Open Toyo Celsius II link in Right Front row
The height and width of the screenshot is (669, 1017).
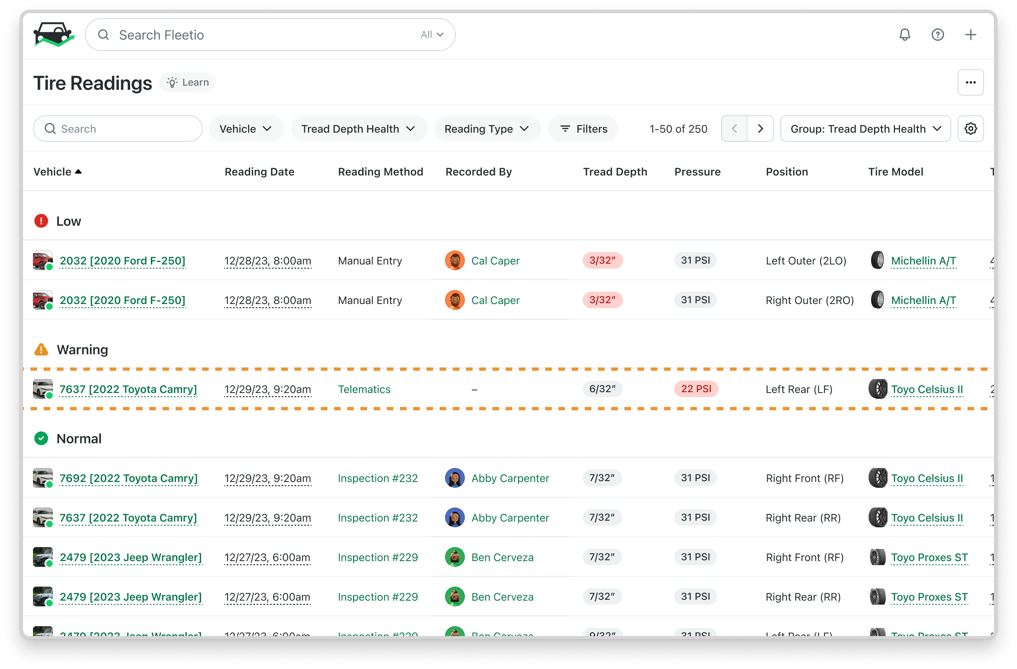tap(927, 478)
